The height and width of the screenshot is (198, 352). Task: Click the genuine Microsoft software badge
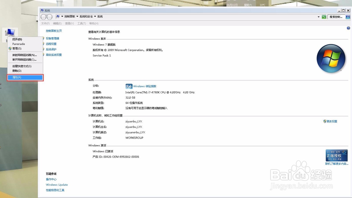[337, 156]
